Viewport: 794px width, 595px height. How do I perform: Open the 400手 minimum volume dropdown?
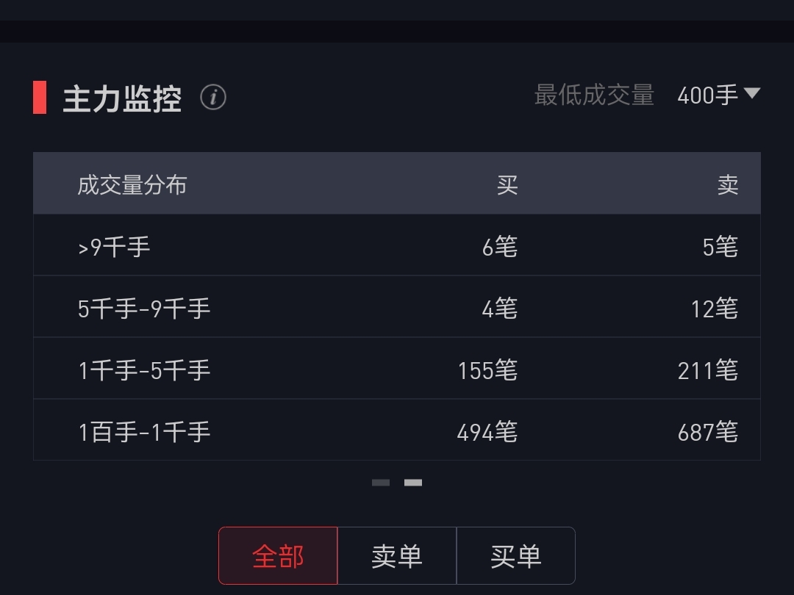(707, 95)
